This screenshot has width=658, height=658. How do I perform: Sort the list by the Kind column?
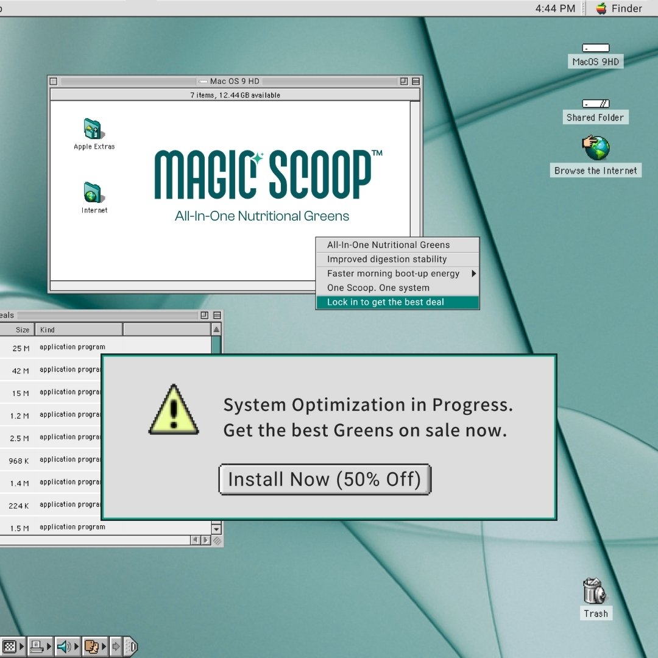tap(79, 330)
